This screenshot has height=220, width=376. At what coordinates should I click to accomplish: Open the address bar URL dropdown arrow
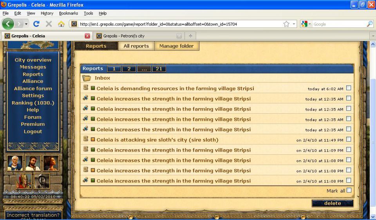[x=294, y=24]
